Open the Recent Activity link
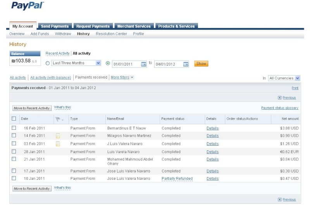Screen dimensions: 310x205 coord(57,53)
